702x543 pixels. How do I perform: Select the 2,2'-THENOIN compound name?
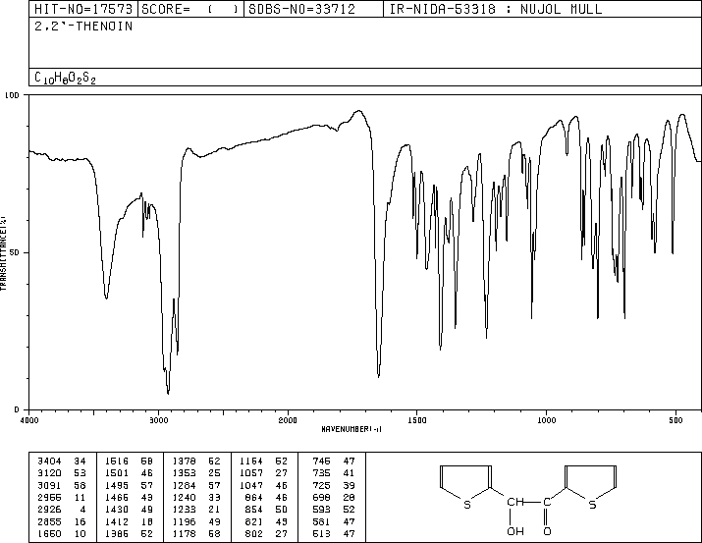[x=83, y=27]
